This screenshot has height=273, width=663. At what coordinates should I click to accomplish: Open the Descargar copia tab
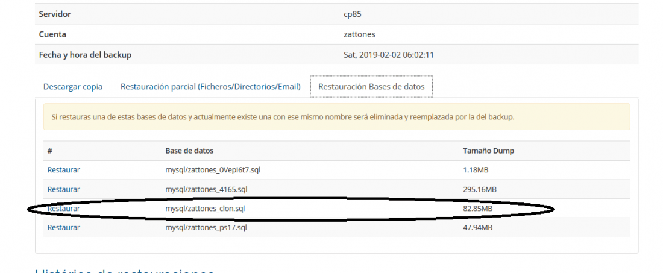(73, 87)
